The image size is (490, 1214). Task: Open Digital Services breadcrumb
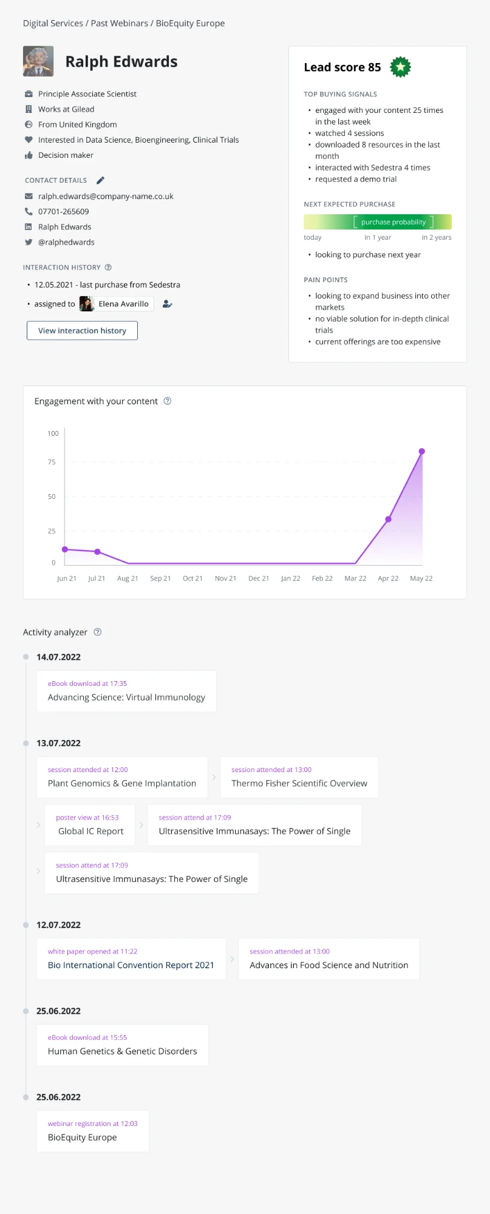[x=53, y=23]
